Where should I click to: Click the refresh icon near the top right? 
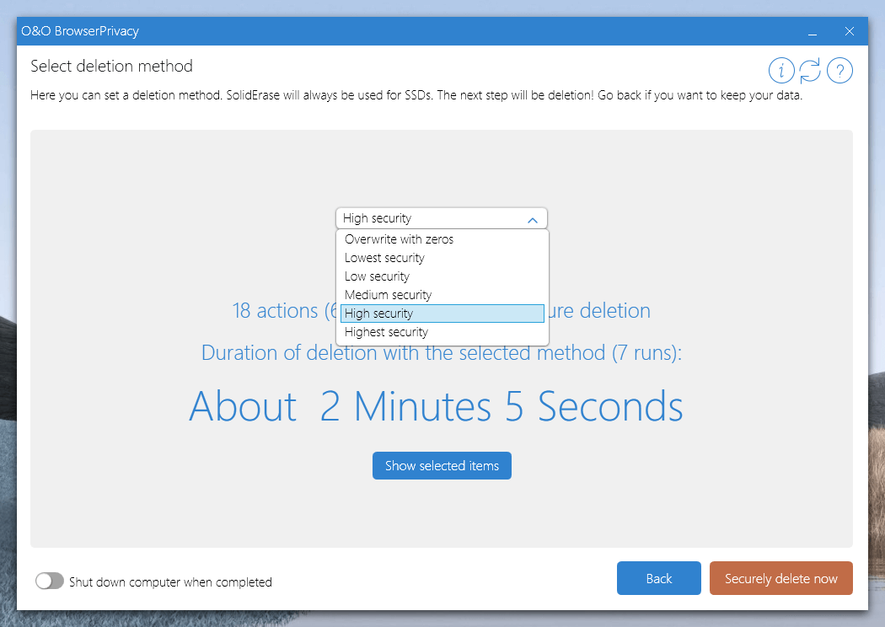[810, 70]
